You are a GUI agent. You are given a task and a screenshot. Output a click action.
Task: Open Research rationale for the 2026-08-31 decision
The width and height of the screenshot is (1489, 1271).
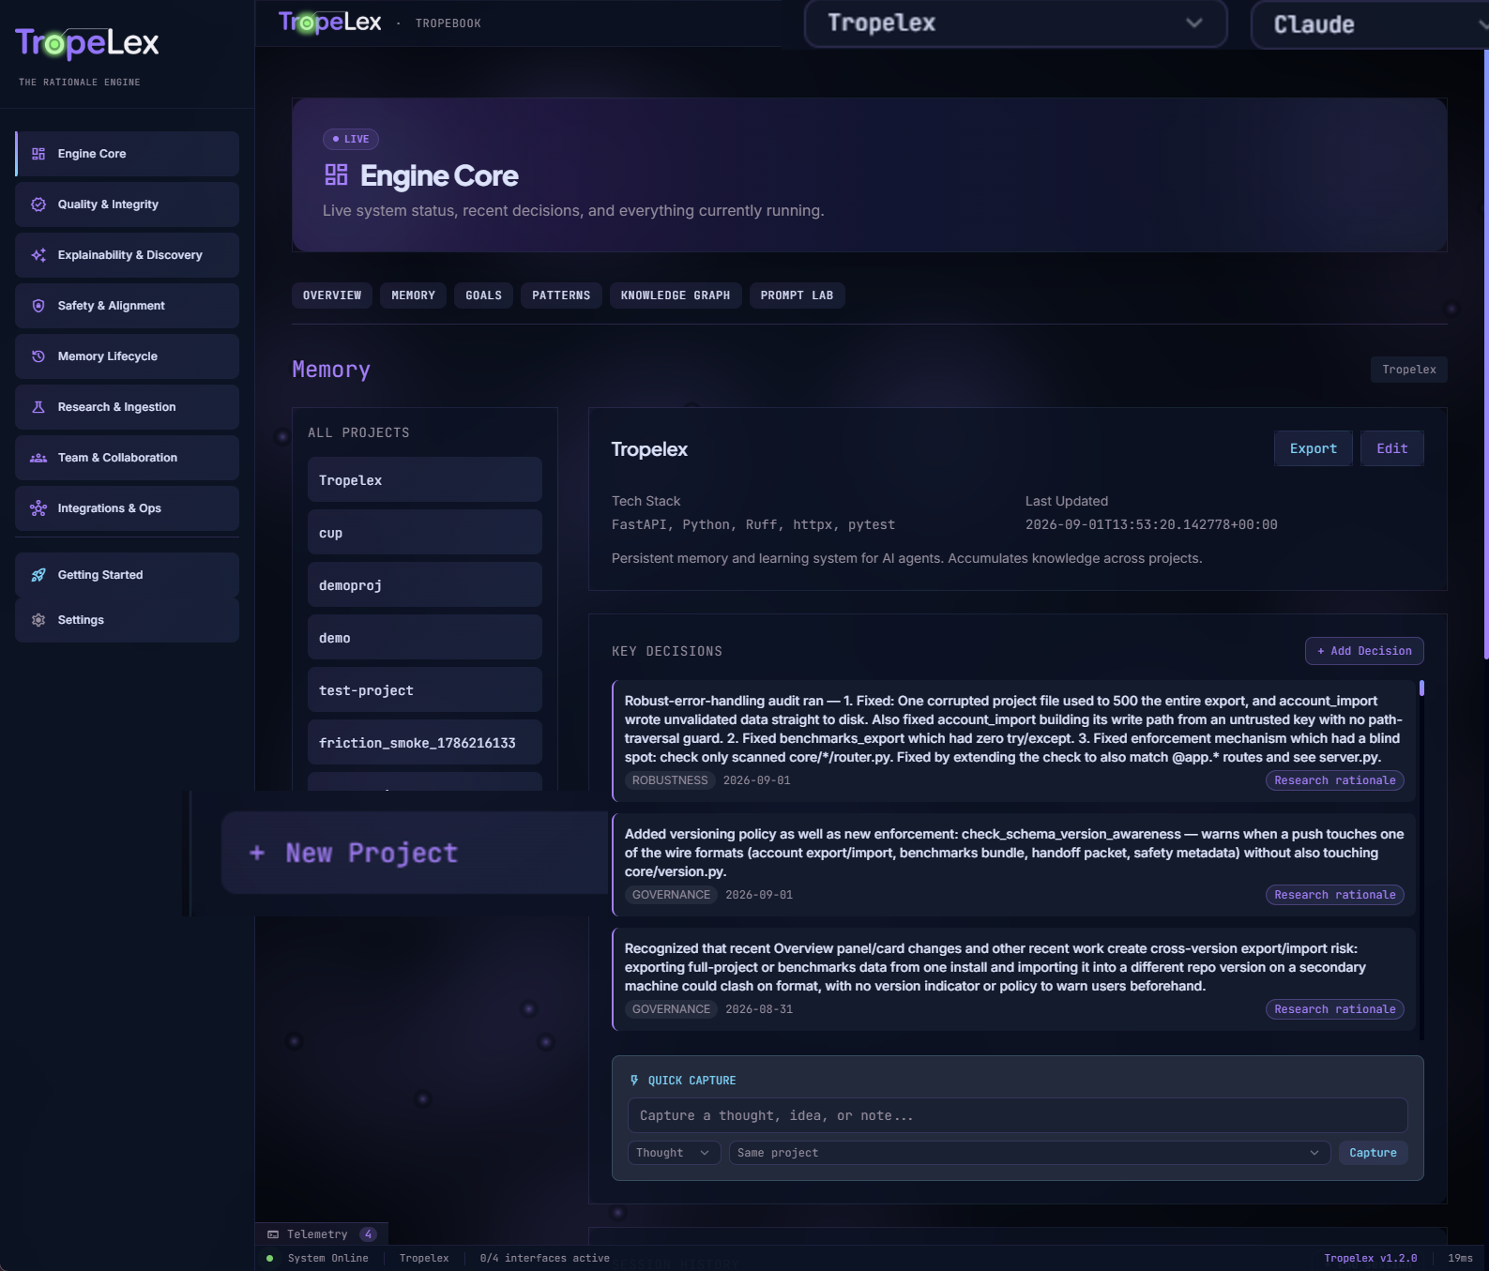[x=1335, y=1009]
